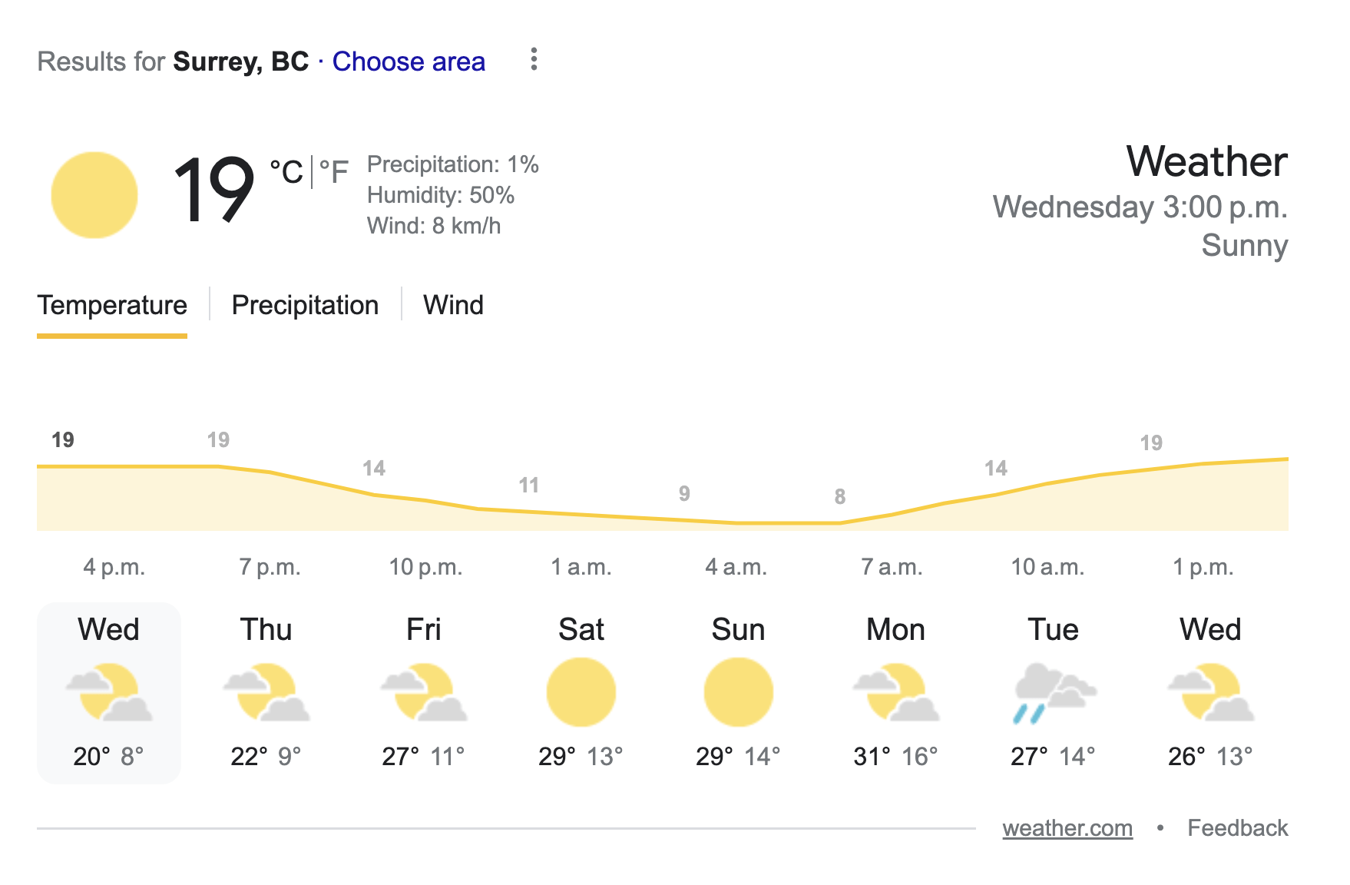Open the Precipitation tab
1350x885 pixels.
pos(305,305)
